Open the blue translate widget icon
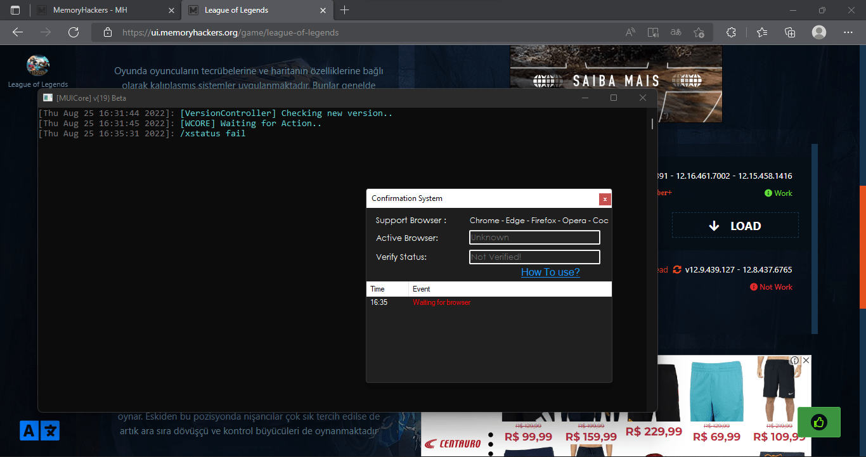Screen dimensions: 866x457 tap(39, 431)
